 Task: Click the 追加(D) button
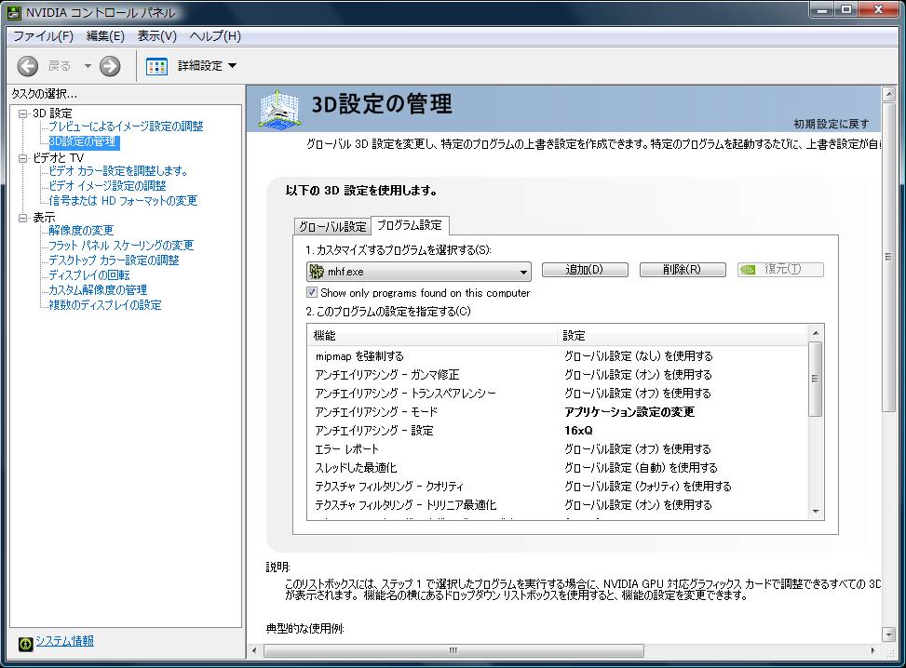(585, 270)
